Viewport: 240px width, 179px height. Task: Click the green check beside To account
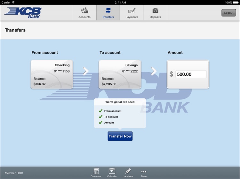(x=100, y=117)
